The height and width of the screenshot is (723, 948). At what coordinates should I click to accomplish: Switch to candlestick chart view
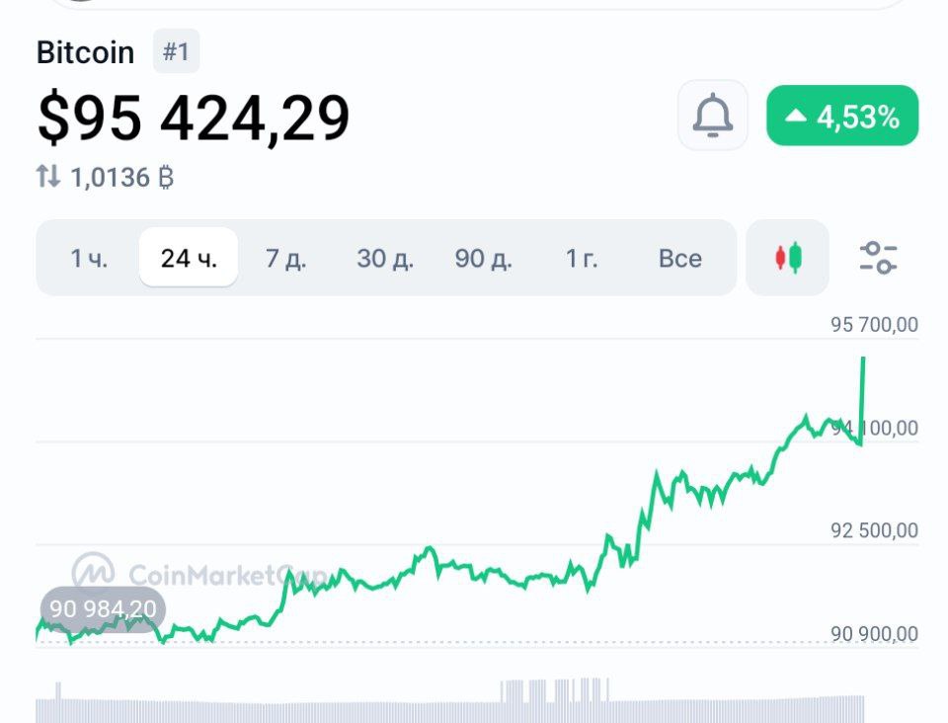pyautogui.click(x=788, y=258)
